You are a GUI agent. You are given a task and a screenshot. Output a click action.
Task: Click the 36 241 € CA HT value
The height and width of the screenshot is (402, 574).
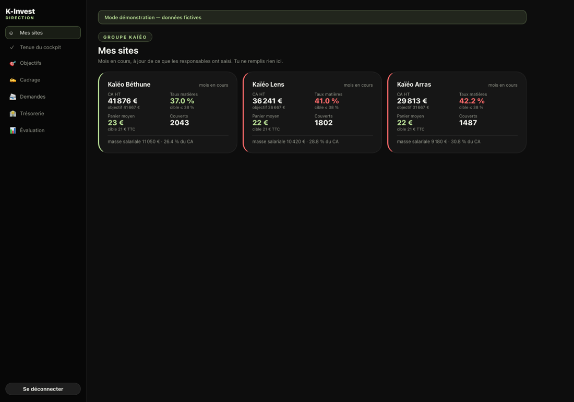coord(267,101)
